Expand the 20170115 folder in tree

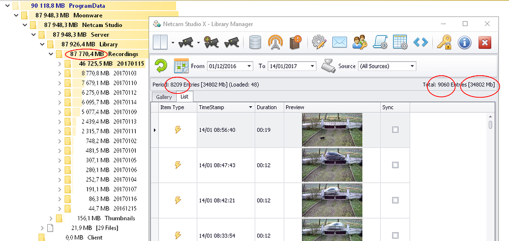60,63
